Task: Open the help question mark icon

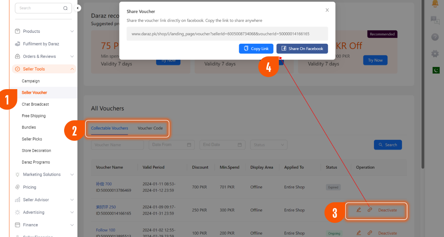Action: coord(435,37)
